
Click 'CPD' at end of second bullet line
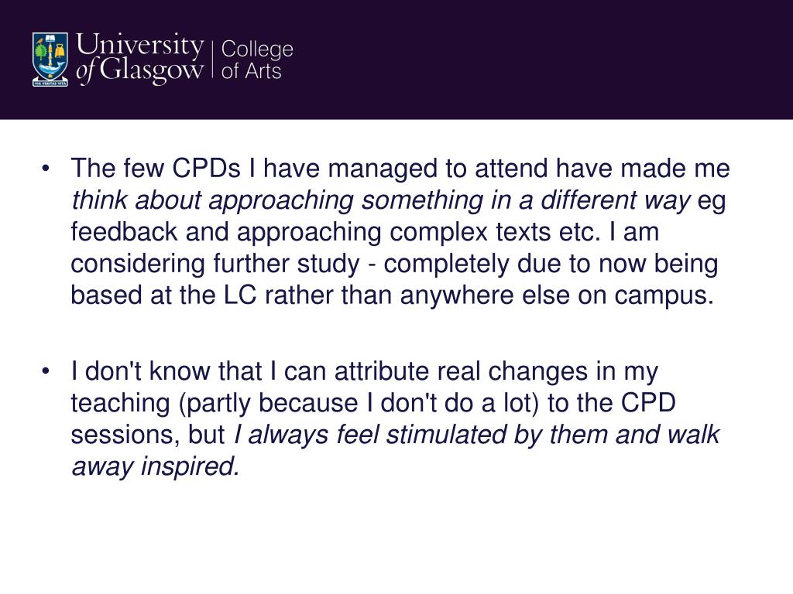[x=648, y=403]
